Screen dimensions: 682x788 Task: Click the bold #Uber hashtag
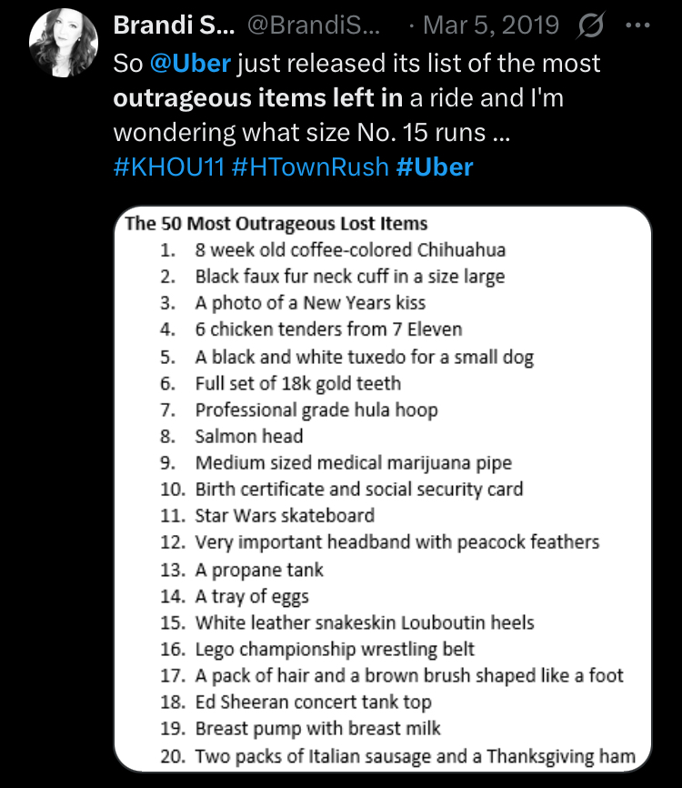(x=436, y=167)
